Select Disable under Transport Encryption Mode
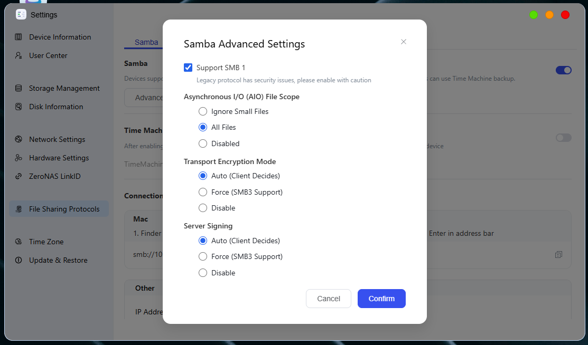The image size is (588, 345). click(x=203, y=208)
